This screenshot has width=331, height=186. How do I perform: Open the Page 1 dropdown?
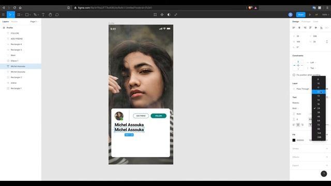34,22
